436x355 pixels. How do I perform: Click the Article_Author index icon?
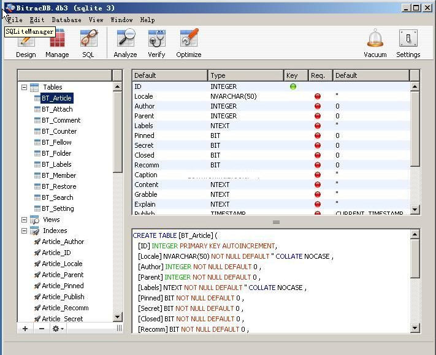[37, 242]
